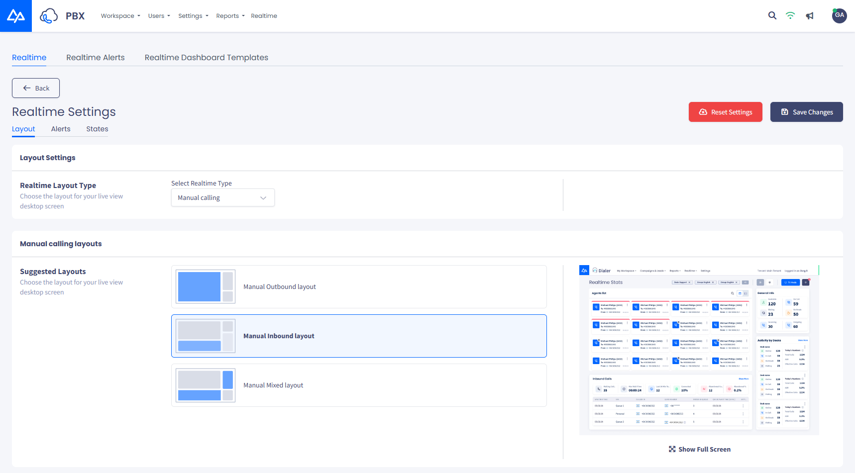Expand the Workspace menu

[120, 16]
